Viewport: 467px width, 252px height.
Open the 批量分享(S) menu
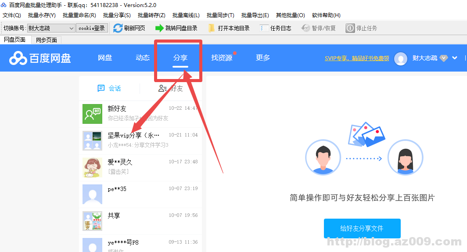pos(117,15)
